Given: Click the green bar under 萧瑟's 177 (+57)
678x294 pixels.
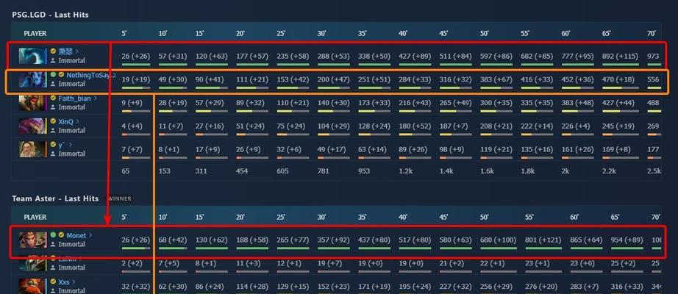Looking at the screenshot, I should (252, 65).
